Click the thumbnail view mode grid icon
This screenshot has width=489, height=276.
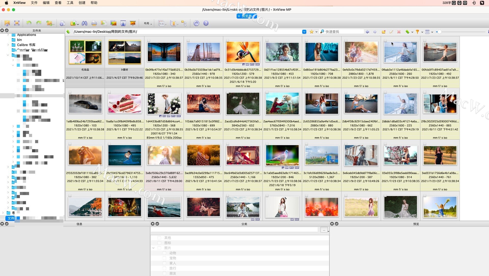pyautogui.click(x=427, y=32)
